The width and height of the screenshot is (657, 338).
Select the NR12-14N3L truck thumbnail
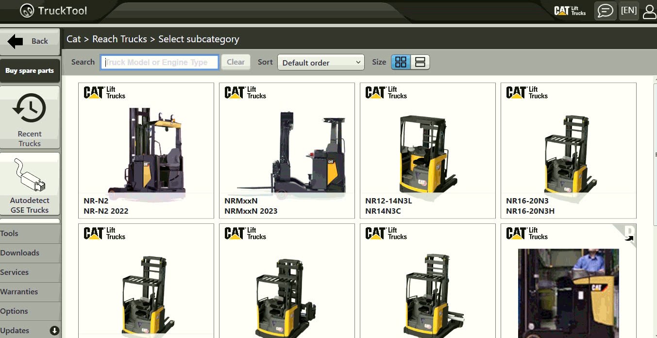427,151
